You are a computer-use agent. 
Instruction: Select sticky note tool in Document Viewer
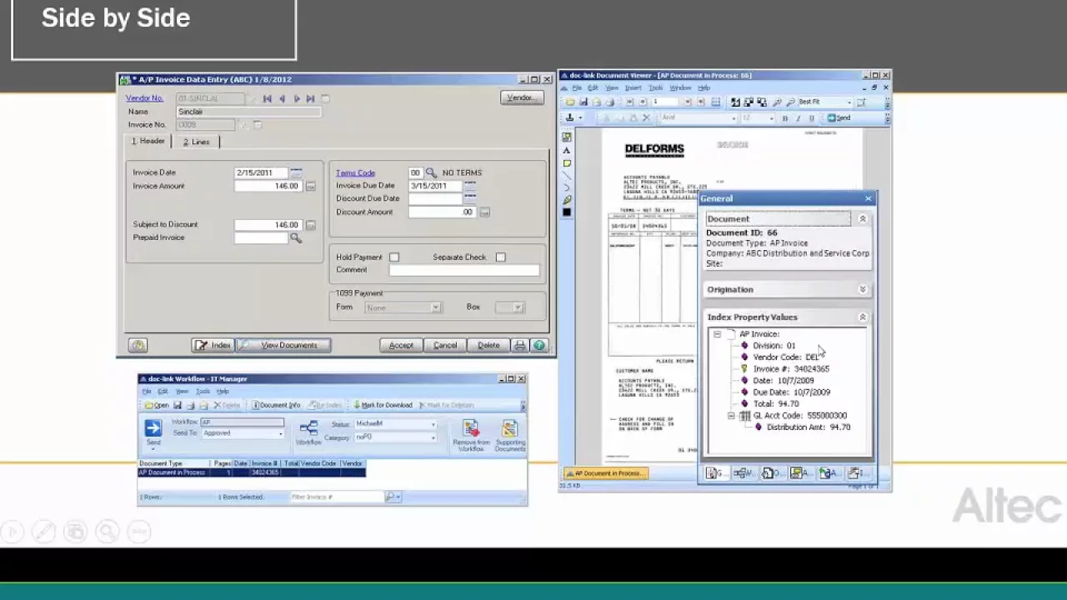tap(567, 163)
